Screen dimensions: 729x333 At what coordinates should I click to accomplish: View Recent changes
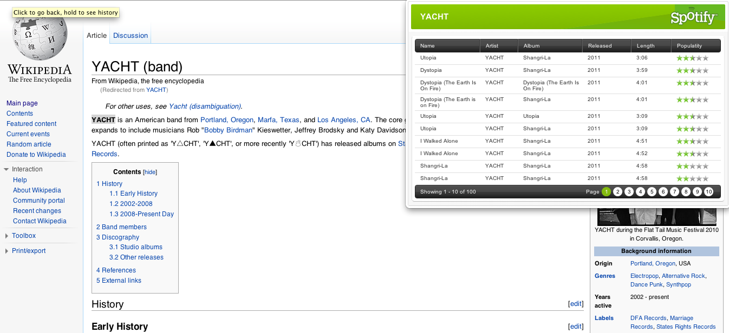(37, 211)
